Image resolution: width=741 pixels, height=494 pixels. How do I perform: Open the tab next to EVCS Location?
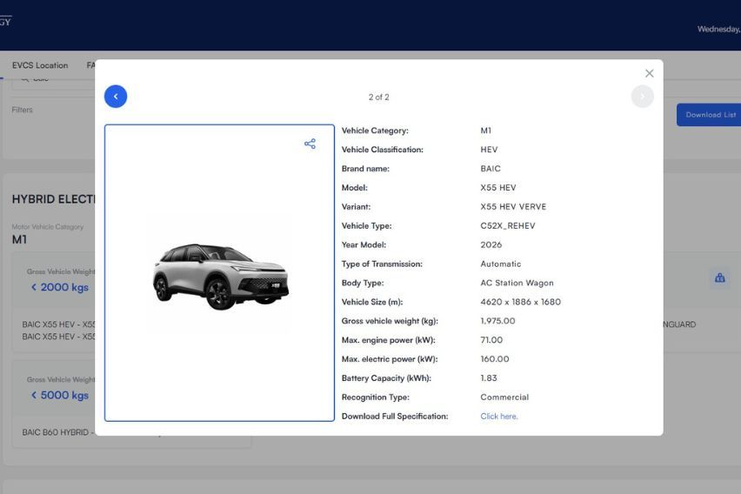[x=90, y=65]
